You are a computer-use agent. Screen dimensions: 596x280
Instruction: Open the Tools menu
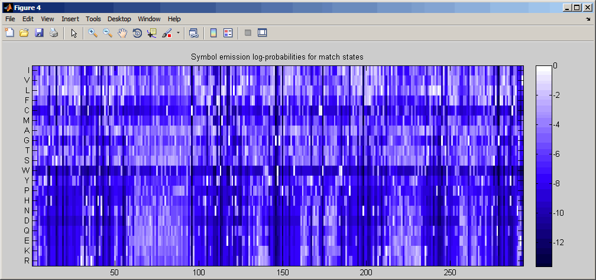pyautogui.click(x=93, y=19)
